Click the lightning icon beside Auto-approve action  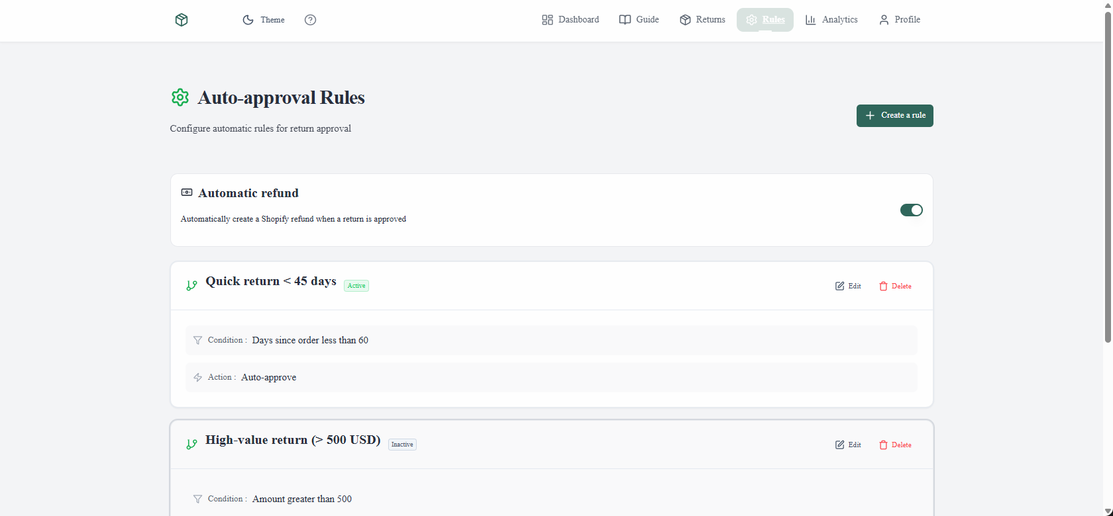197,377
